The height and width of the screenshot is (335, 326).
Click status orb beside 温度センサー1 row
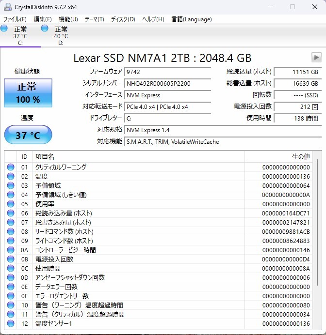click(11, 323)
